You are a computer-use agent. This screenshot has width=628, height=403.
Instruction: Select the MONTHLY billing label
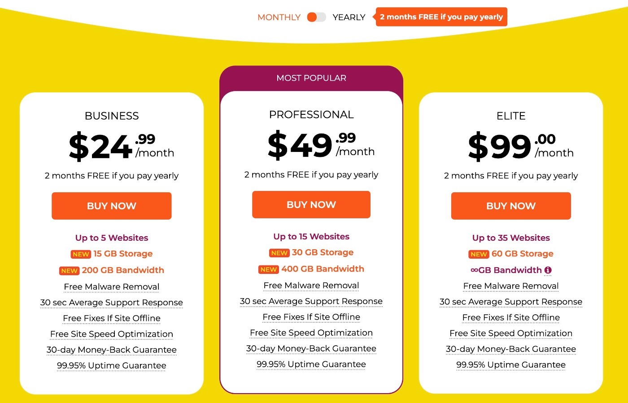(279, 17)
